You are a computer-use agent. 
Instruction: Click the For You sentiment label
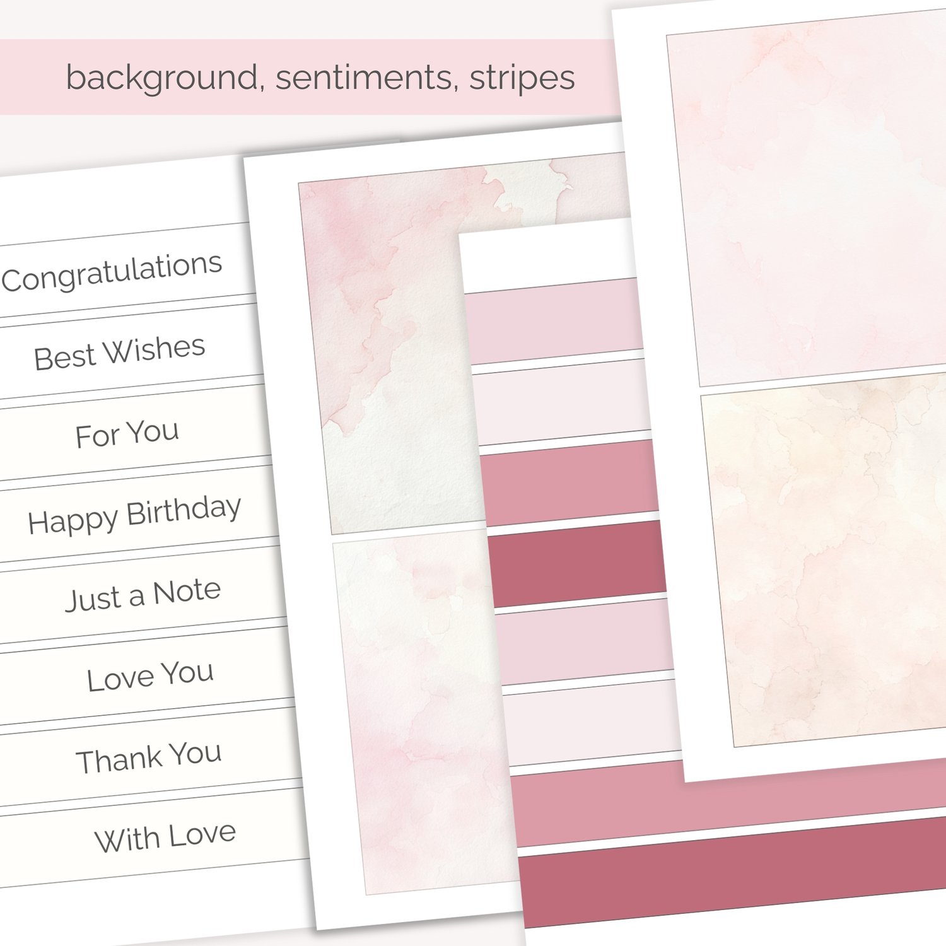click(x=127, y=434)
